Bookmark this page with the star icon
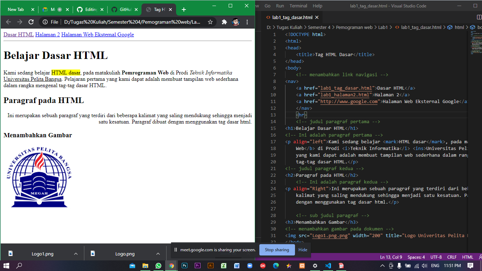The height and width of the screenshot is (271, 482). pos(210,22)
